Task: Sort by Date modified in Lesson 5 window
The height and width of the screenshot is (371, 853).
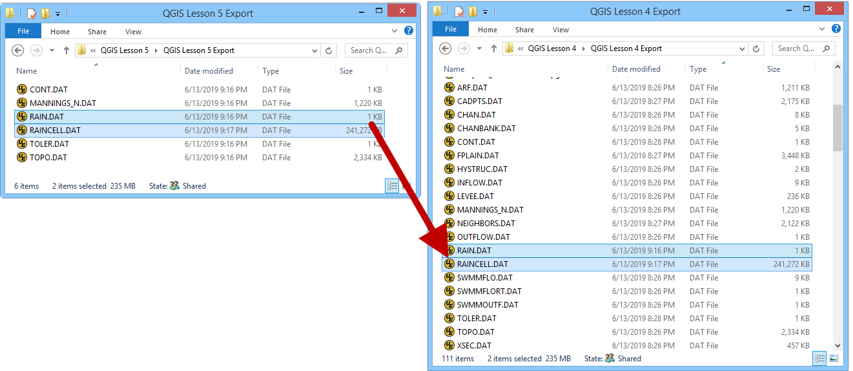Action: pos(209,71)
